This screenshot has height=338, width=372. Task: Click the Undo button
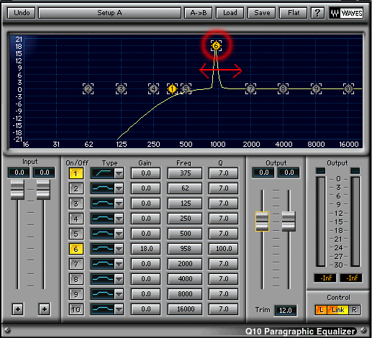(x=22, y=13)
